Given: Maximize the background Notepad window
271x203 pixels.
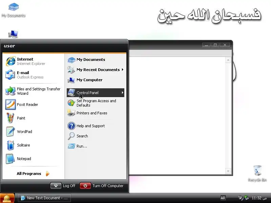Looking at the screenshot, I should (215, 45).
